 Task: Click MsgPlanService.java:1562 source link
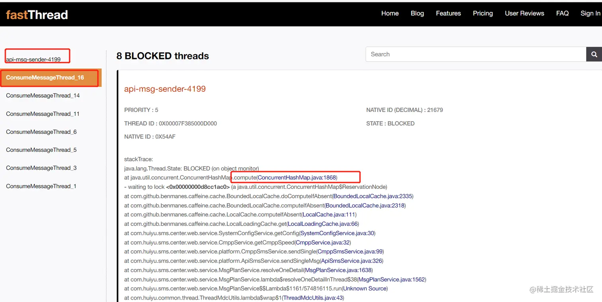coord(392,279)
